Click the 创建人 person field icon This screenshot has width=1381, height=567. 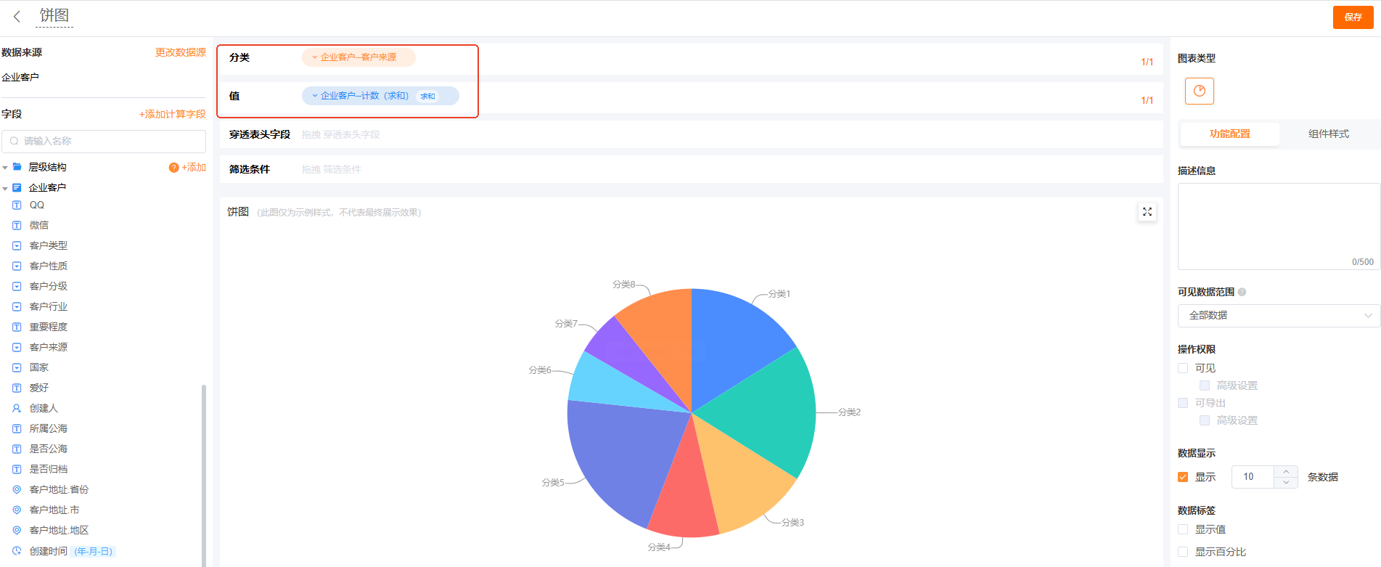coord(17,409)
